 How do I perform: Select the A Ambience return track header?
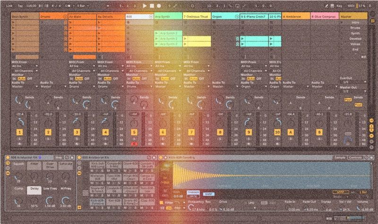[296, 17]
